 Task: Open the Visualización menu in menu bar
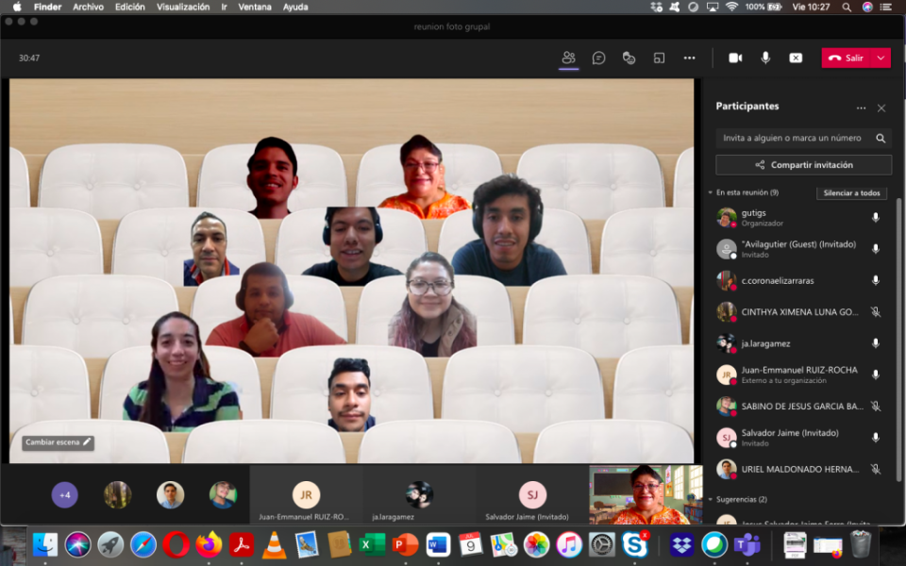point(183,7)
